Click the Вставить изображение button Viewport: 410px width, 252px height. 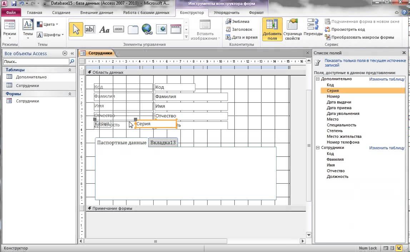click(205, 30)
